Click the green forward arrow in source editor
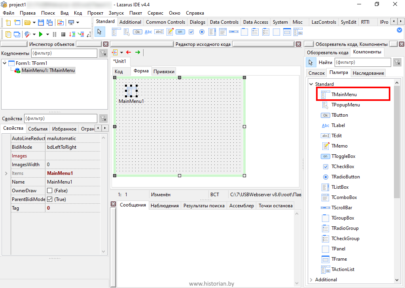The width and height of the screenshot is (405, 288). pyautogui.click(x=138, y=53)
